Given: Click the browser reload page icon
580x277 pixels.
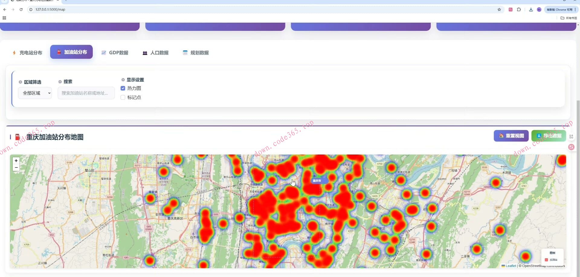Looking at the screenshot, I should [x=21, y=9].
